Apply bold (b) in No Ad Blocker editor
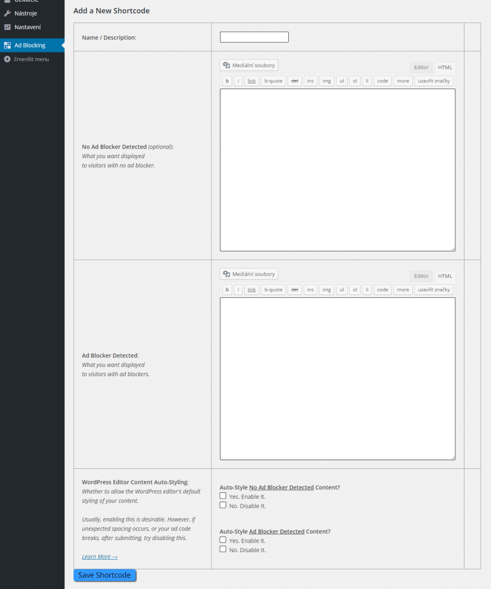The width and height of the screenshot is (491, 589). click(x=227, y=81)
